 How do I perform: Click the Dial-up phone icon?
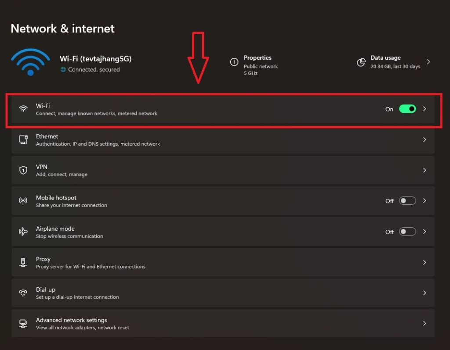tap(23, 293)
